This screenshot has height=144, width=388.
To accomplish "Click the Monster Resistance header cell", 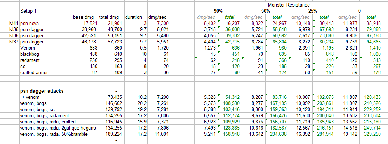I will (x=288, y=5).
